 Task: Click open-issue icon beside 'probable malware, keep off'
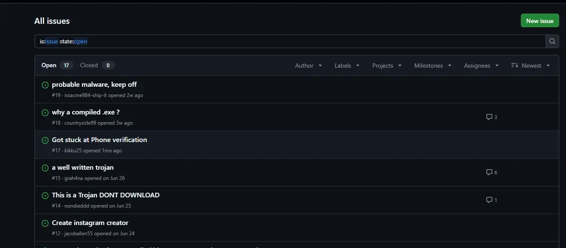45,85
